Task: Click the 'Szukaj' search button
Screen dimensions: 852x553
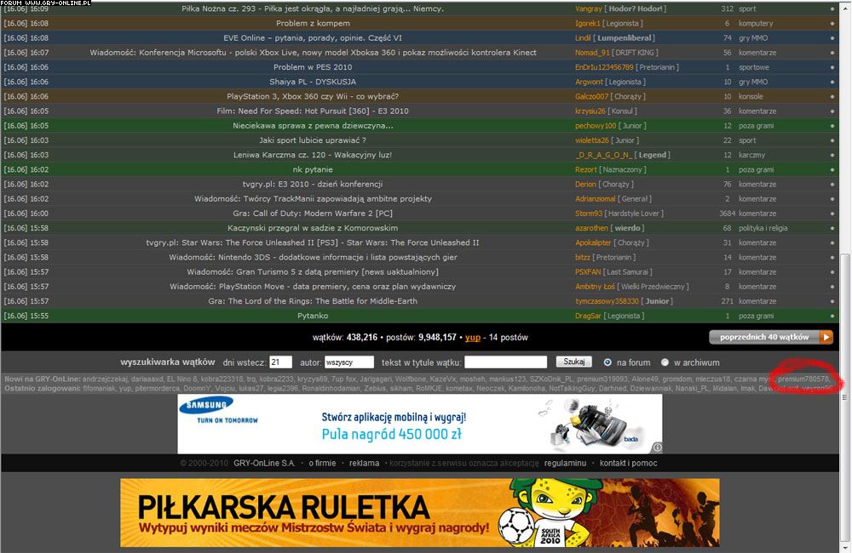Action: click(573, 362)
